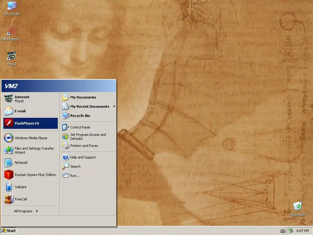
Task: Click Set Program Access and Defaults icon
Action: click(x=65, y=136)
